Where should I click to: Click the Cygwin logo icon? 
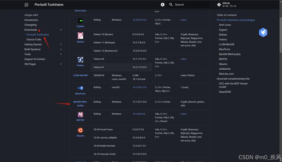click(80, 21)
